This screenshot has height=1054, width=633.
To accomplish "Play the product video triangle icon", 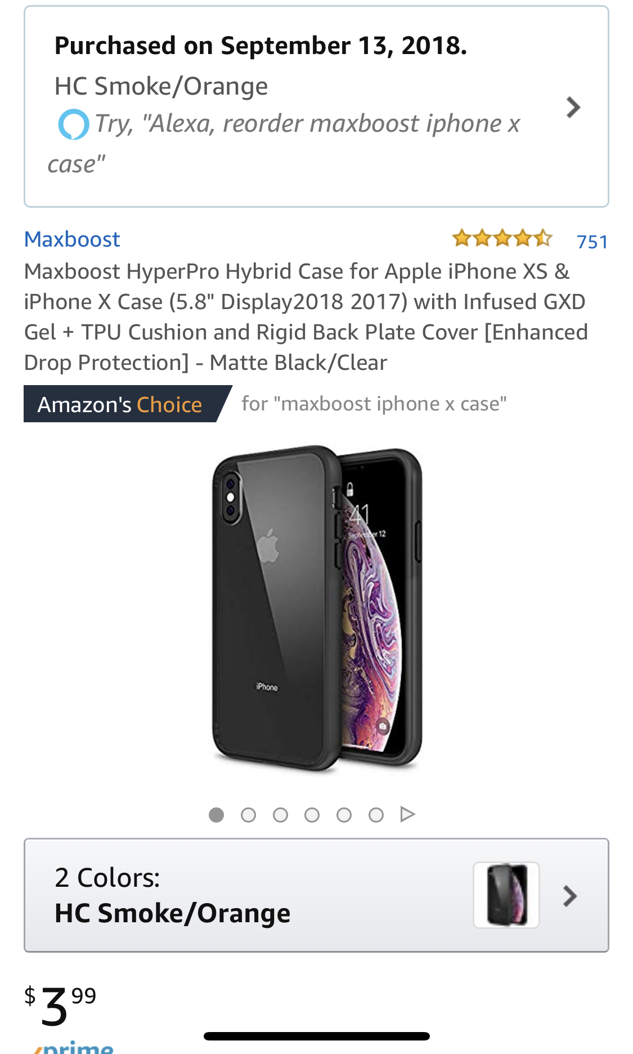I will (407, 814).
